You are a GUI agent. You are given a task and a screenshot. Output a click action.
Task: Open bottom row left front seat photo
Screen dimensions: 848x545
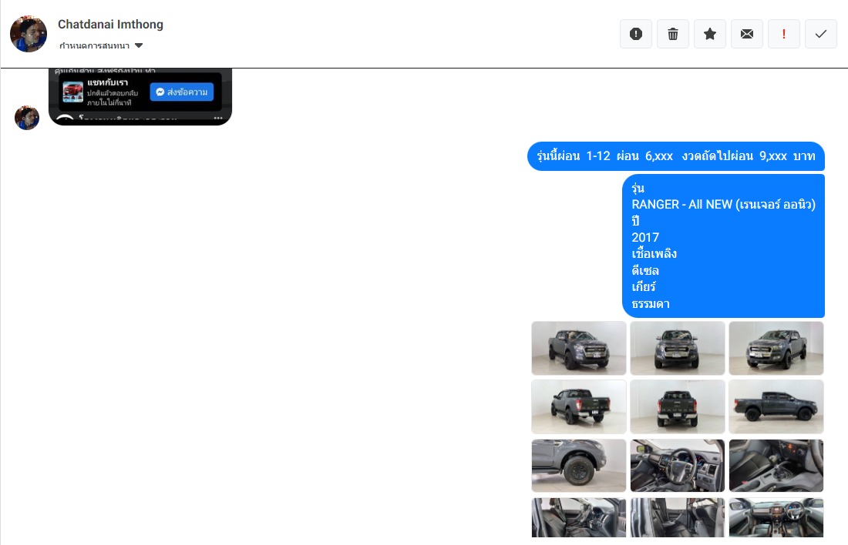(579, 517)
